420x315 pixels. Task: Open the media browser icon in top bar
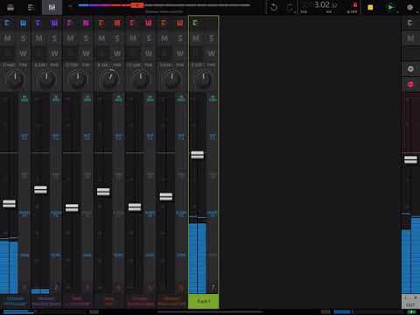click(x=10, y=7)
